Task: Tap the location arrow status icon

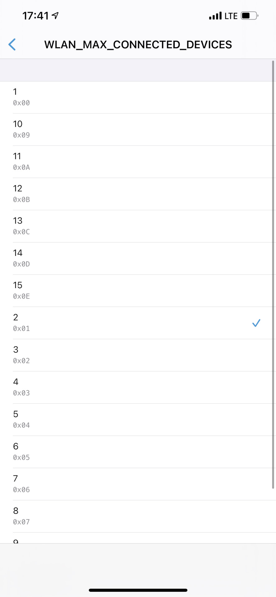Action: (x=55, y=16)
